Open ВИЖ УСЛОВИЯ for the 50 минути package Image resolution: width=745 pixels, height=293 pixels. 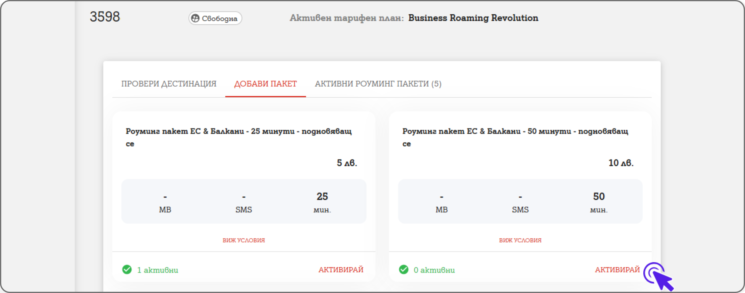click(520, 240)
